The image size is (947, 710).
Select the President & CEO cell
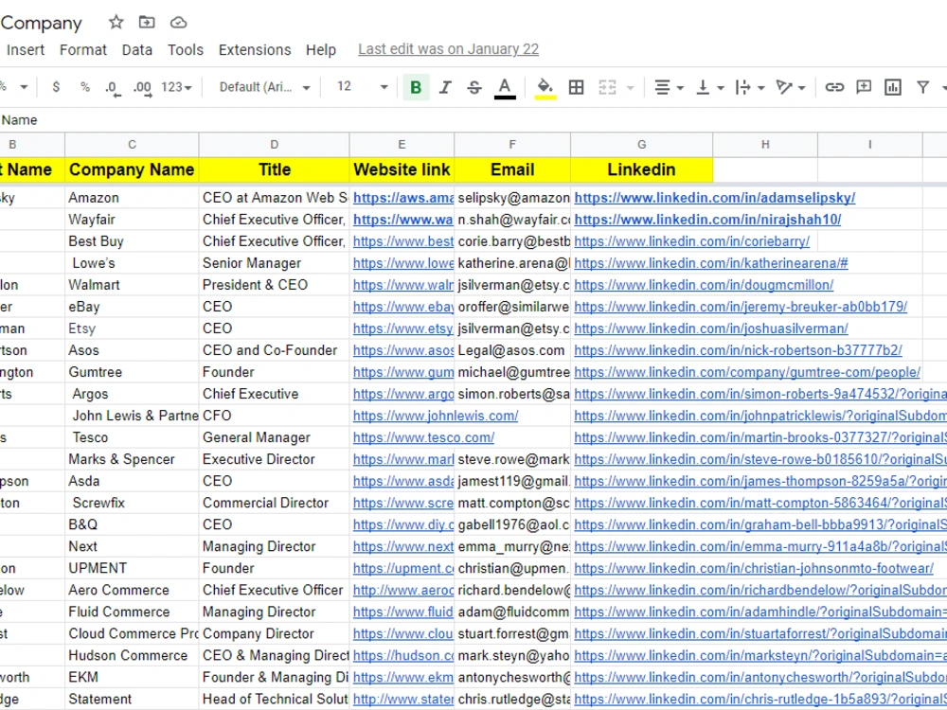[275, 284]
